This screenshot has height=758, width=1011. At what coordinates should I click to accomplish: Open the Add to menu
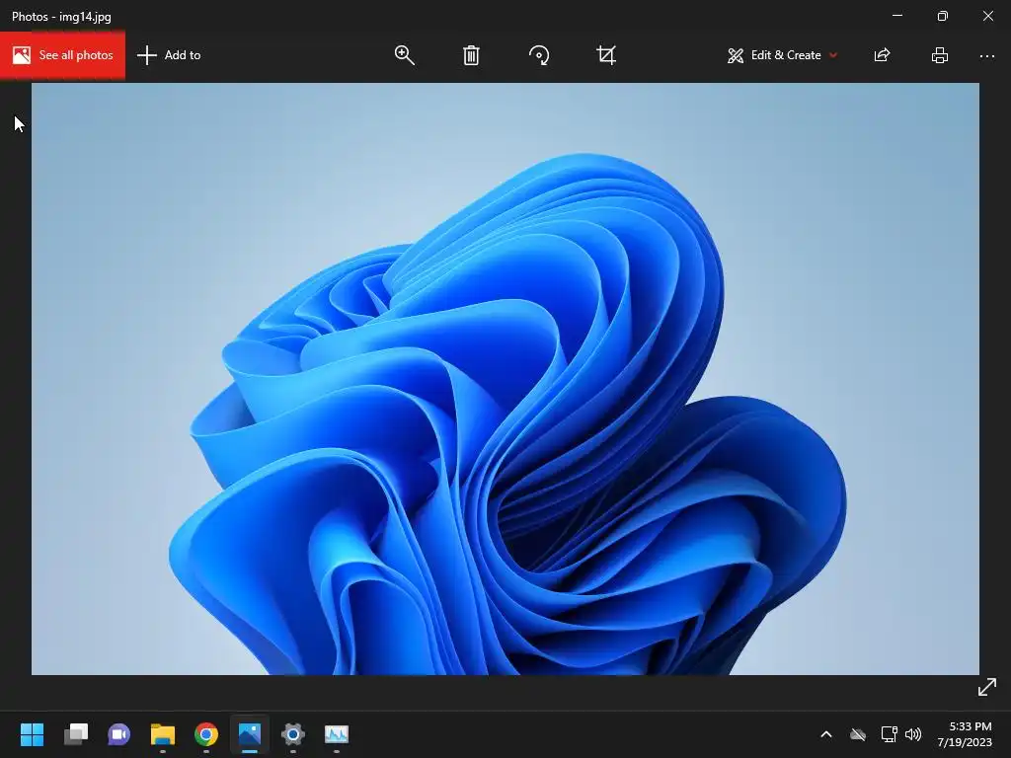point(169,55)
